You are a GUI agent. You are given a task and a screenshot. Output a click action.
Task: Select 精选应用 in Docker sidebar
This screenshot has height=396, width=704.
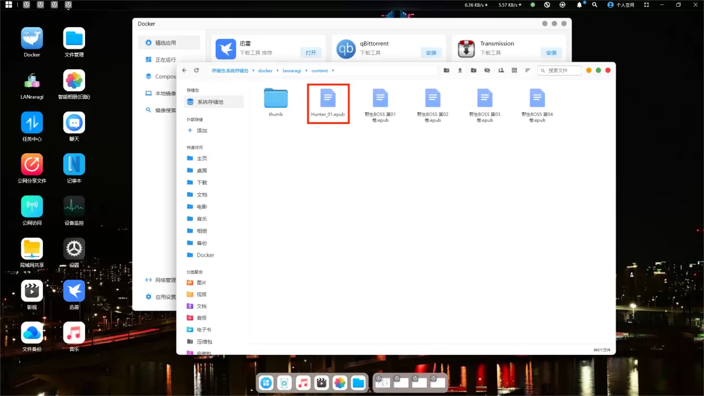tap(166, 43)
